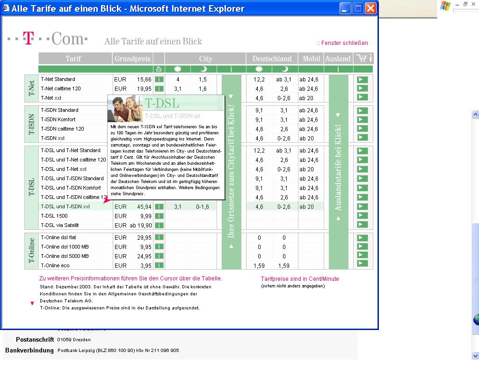Image resolution: width=479 pixels, height=374 pixels.
Task: Click the T-Net category label
Action: [31, 88]
